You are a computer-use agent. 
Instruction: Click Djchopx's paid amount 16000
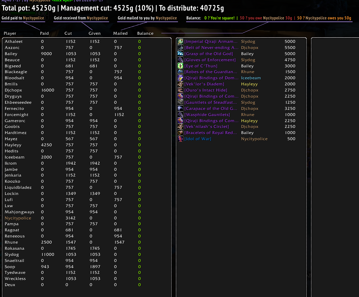tap(48, 90)
